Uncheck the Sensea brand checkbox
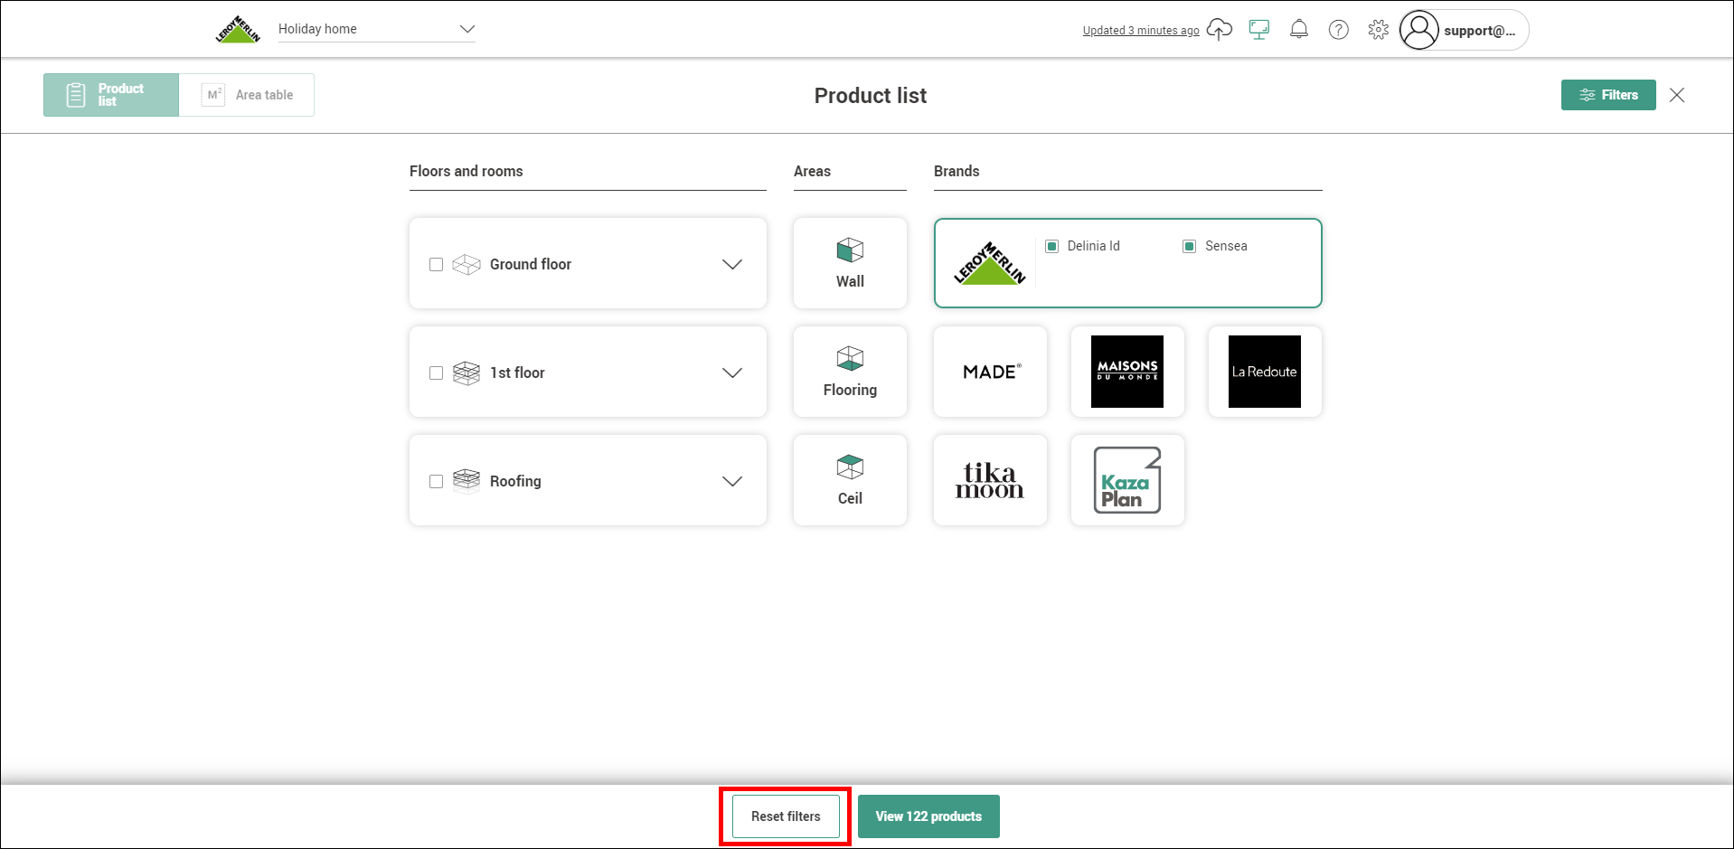Viewport: 1734px width, 849px height. tap(1190, 246)
